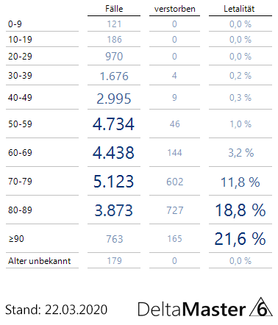Select the Alter unbekannt row label
Image resolution: width=278 pixels, height=325 pixels.
pyautogui.click(x=40, y=261)
